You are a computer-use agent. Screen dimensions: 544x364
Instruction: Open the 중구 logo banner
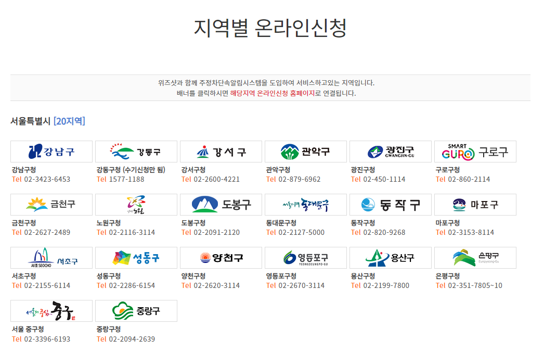tap(51, 311)
